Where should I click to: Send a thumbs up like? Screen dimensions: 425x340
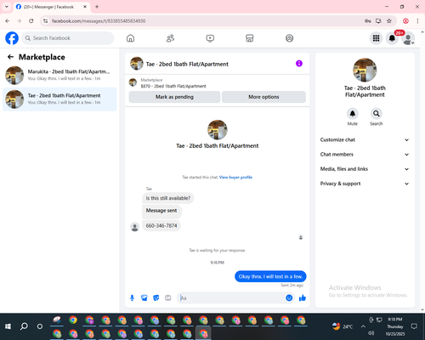(x=303, y=297)
